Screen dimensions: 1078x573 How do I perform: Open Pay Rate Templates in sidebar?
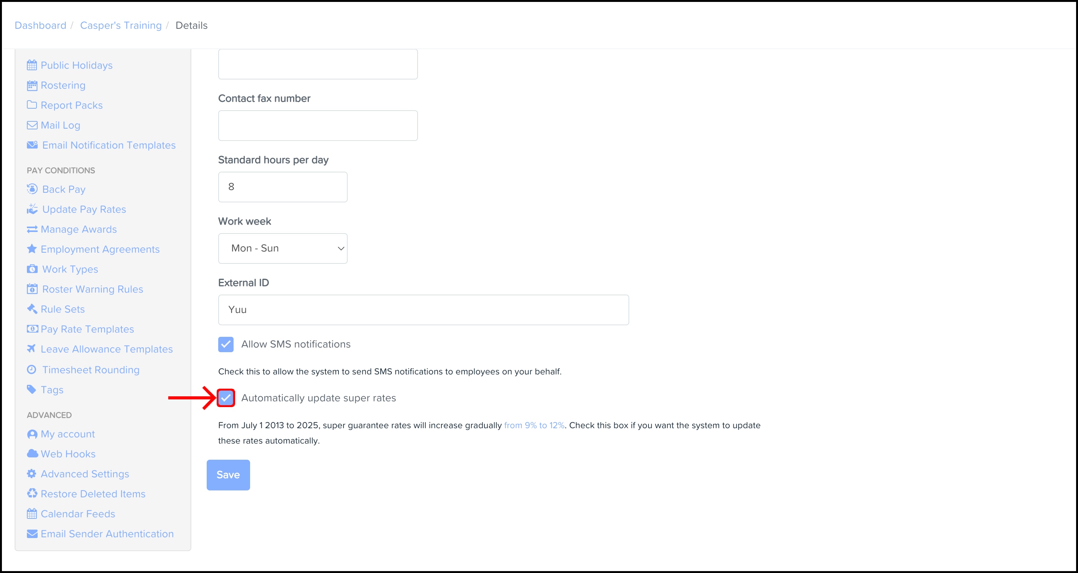(x=87, y=329)
